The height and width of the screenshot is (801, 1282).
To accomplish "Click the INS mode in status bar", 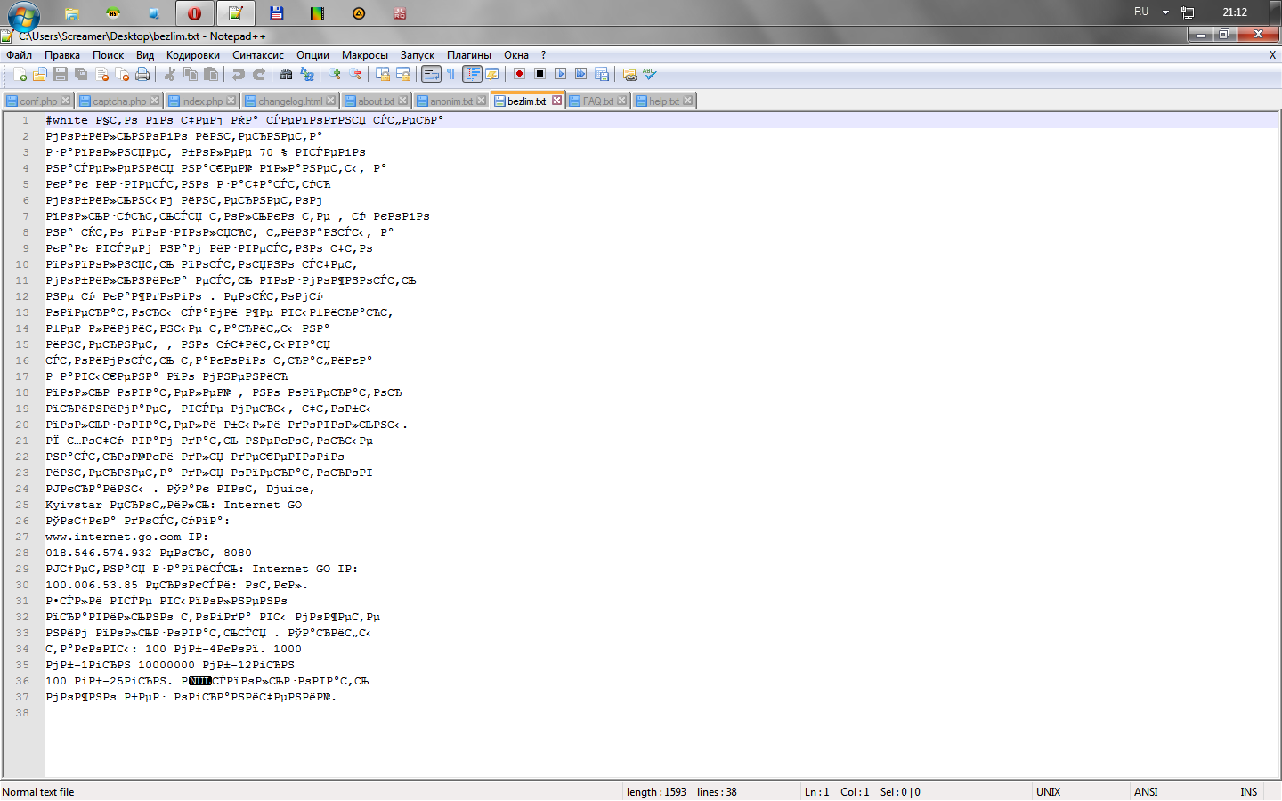I will (x=1248, y=792).
